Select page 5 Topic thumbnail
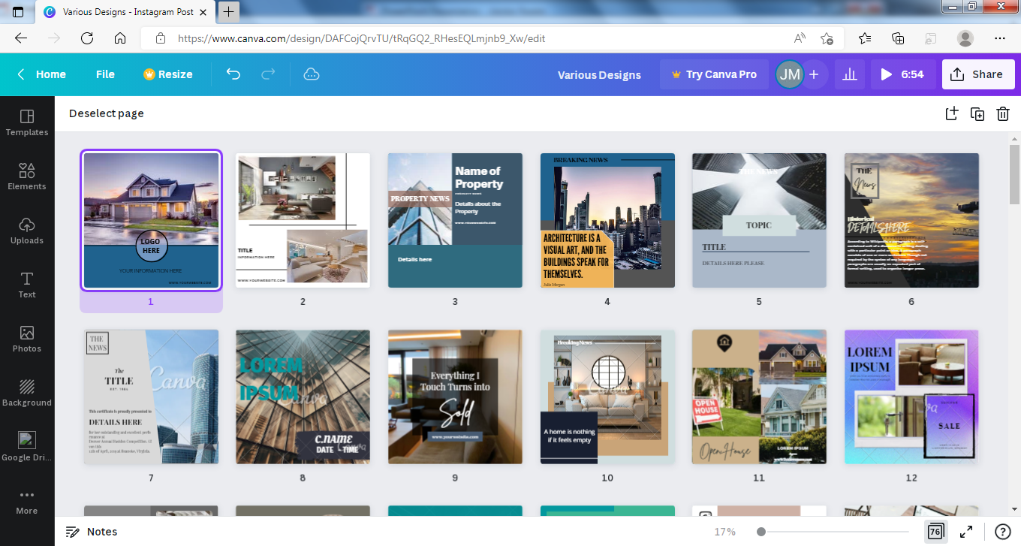1021x546 pixels. [x=759, y=220]
